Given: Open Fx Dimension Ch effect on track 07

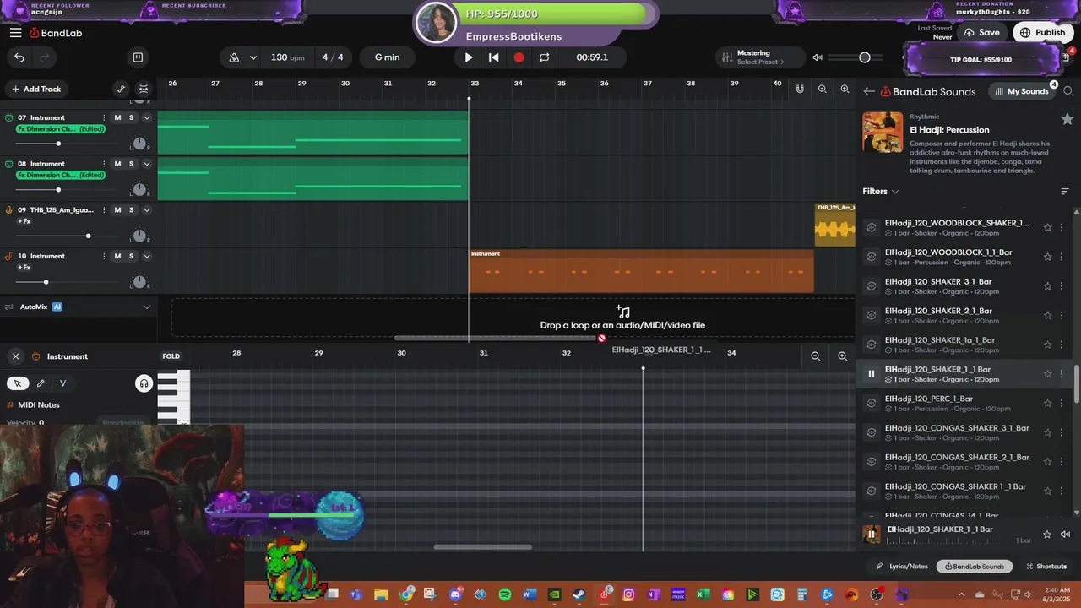Looking at the screenshot, I should (60, 129).
